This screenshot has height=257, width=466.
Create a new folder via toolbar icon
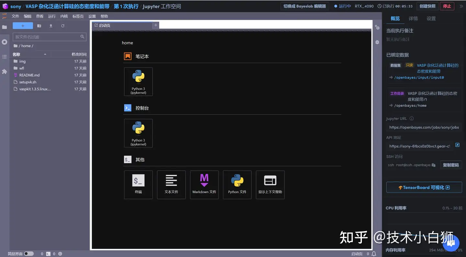click(39, 26)
